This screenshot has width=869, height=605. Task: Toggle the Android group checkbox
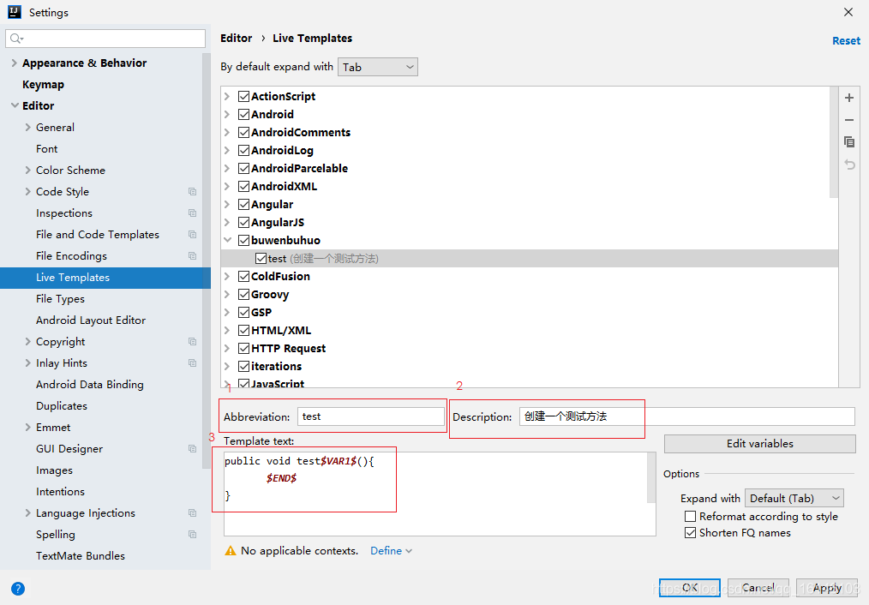tap(244, 114)
